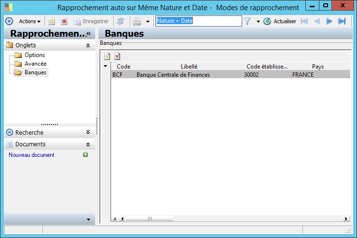Screen dimensions: 357x238
Task: Click the horizontal scrollbar thumb
Action: point(150,219)
